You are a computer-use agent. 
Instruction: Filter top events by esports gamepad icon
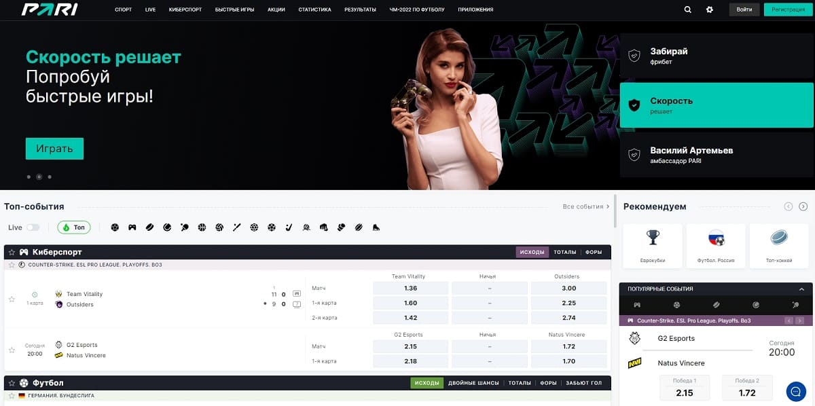click(x=132, y=227)
